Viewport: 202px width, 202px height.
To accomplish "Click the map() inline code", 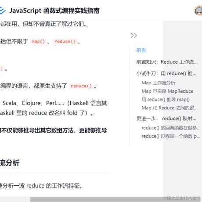I will 38,41.
